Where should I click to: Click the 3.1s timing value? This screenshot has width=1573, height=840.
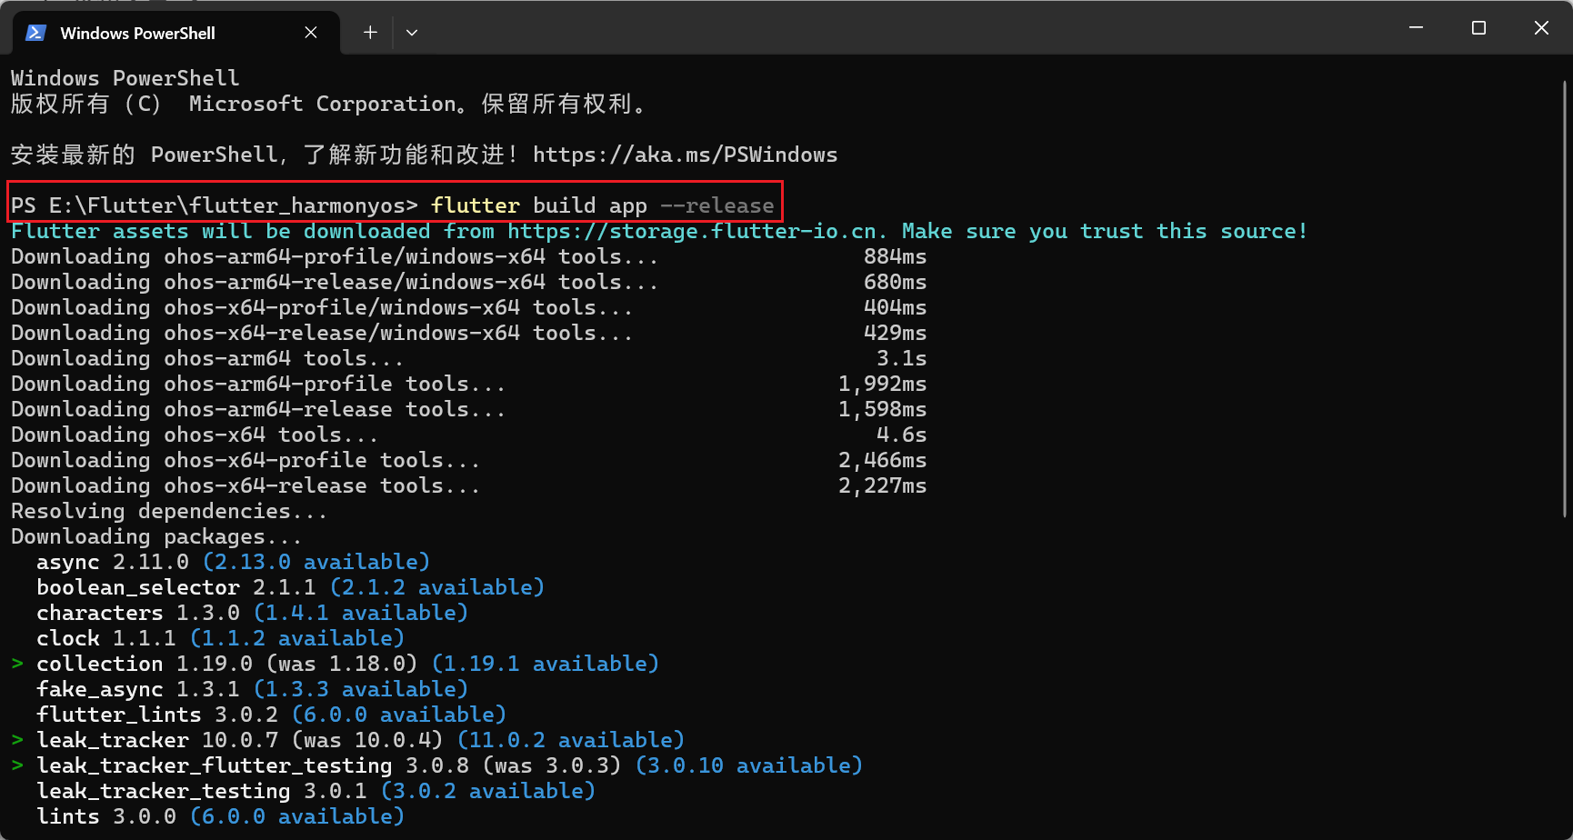[901, 358]
